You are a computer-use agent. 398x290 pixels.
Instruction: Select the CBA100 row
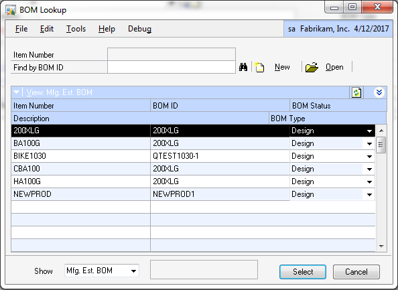click(x=193, y=169)
